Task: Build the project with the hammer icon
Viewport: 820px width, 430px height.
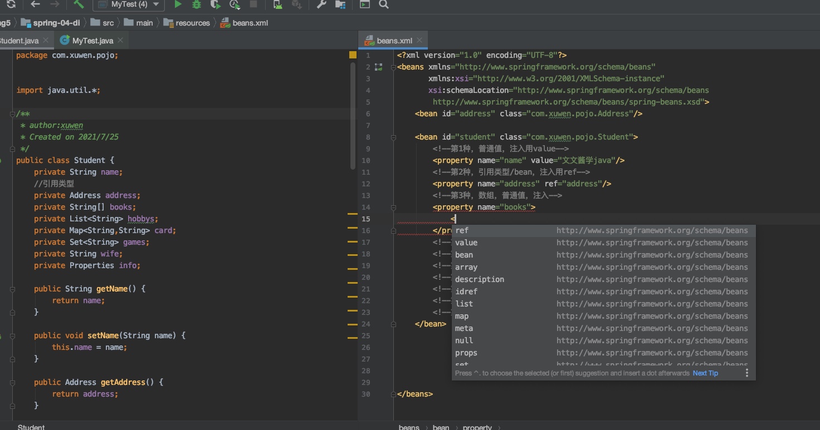Action: coord(79,4)
